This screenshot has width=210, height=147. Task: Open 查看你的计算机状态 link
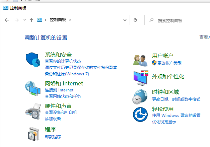(x=63, y=61)
